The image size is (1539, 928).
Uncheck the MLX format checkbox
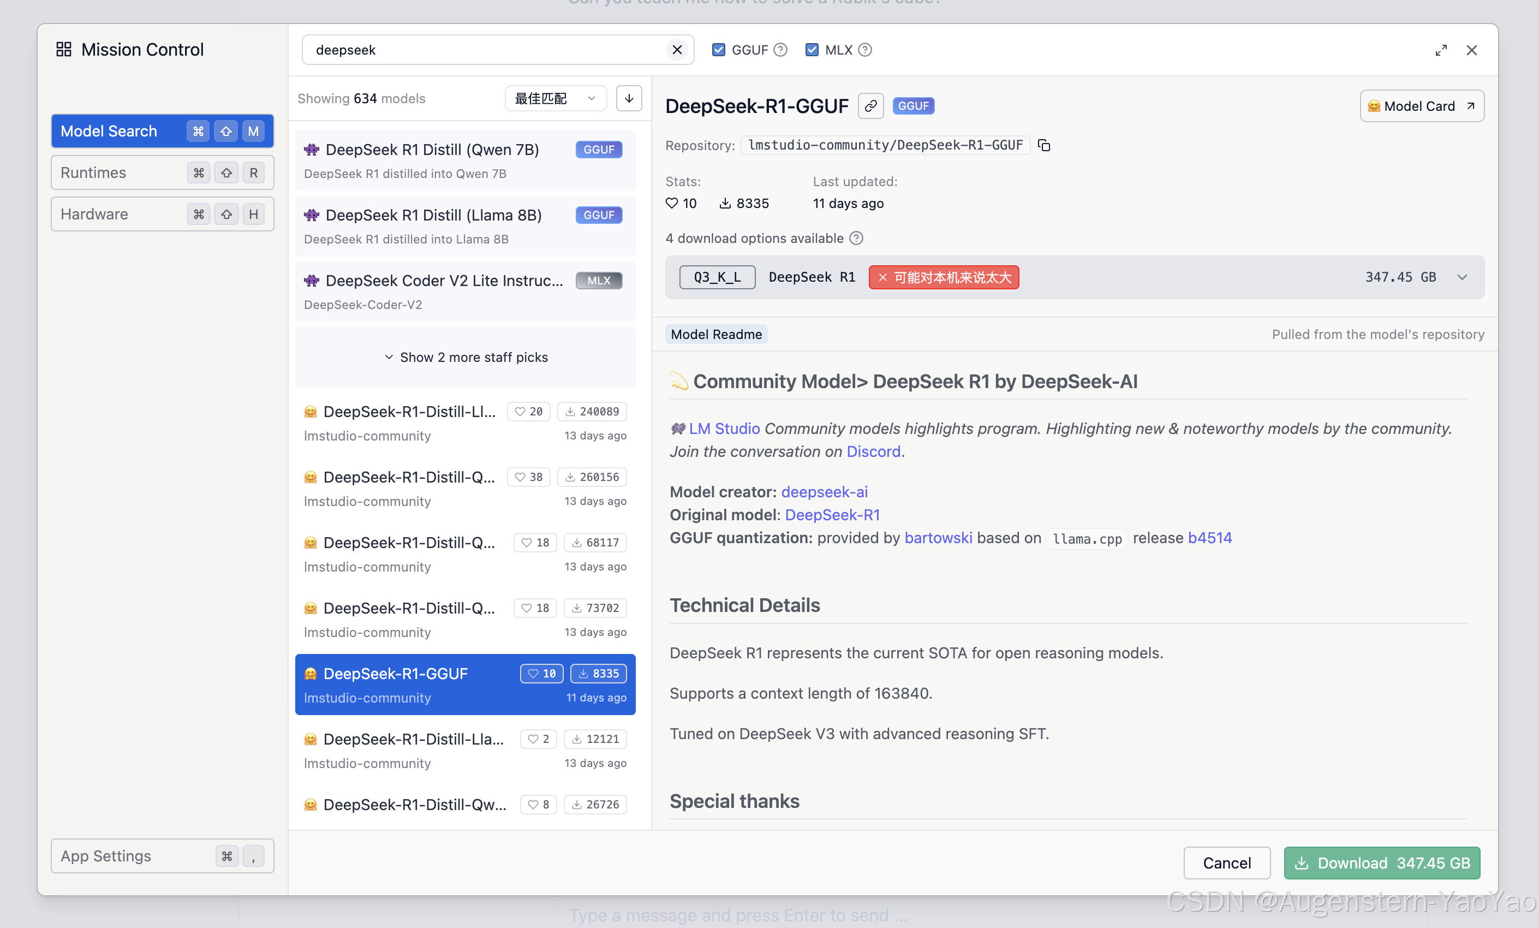[x=812, y=49]
